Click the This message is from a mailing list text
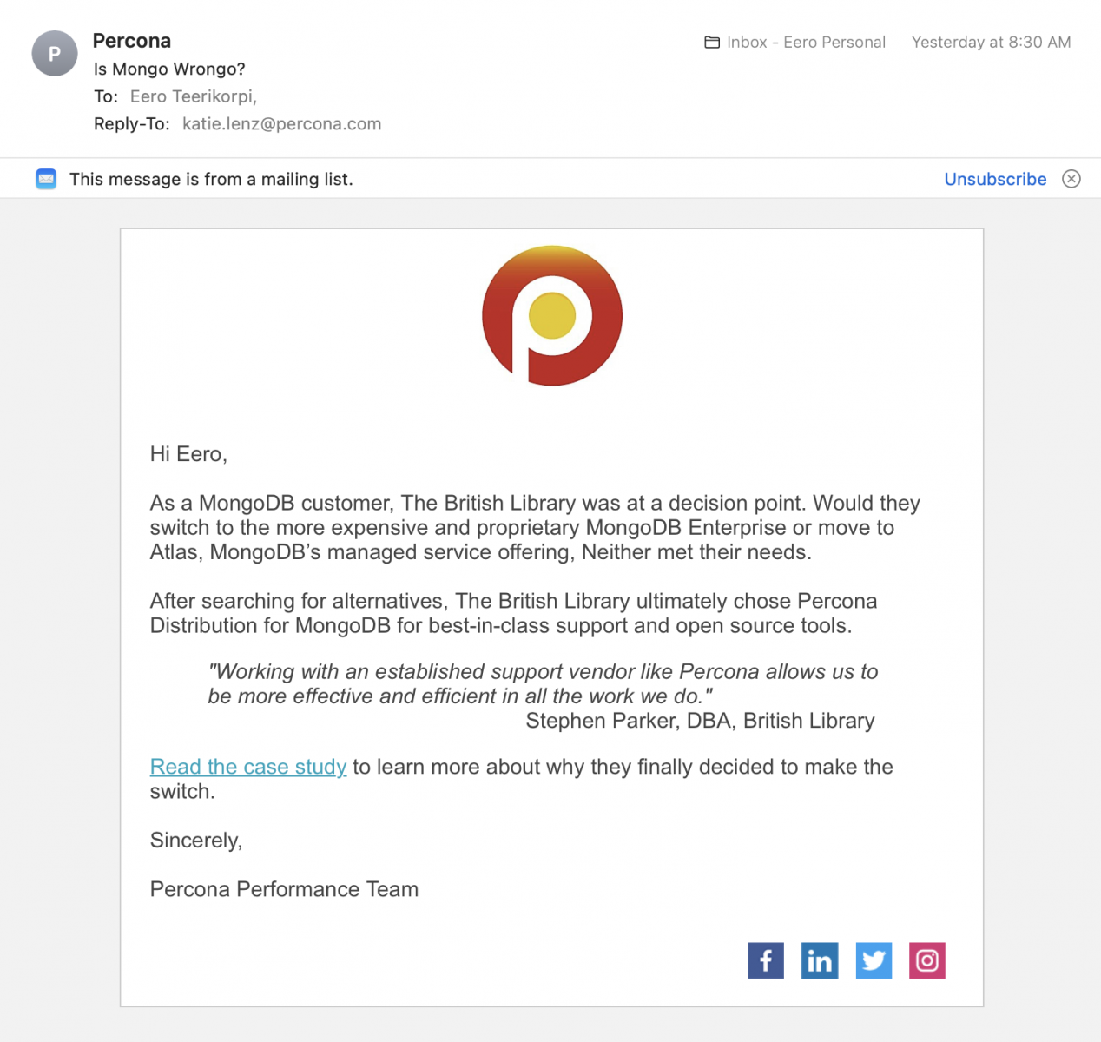 (x=211, y=179)
